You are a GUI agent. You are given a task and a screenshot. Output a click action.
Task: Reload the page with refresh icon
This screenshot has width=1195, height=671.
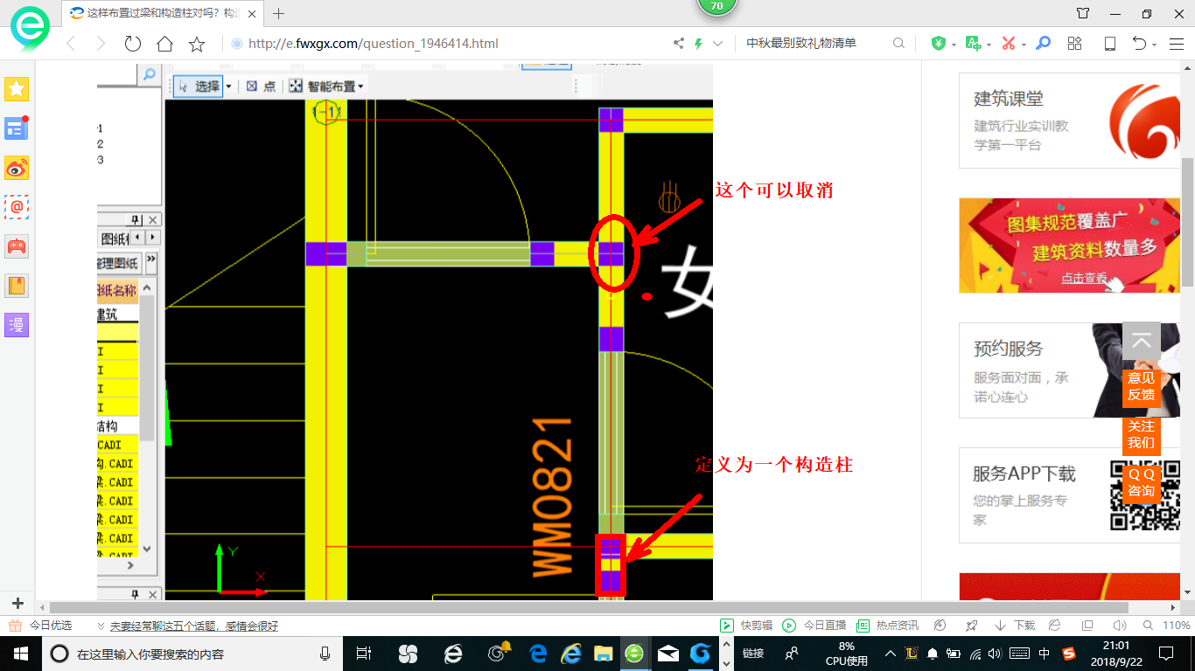(x=133, y=44)
